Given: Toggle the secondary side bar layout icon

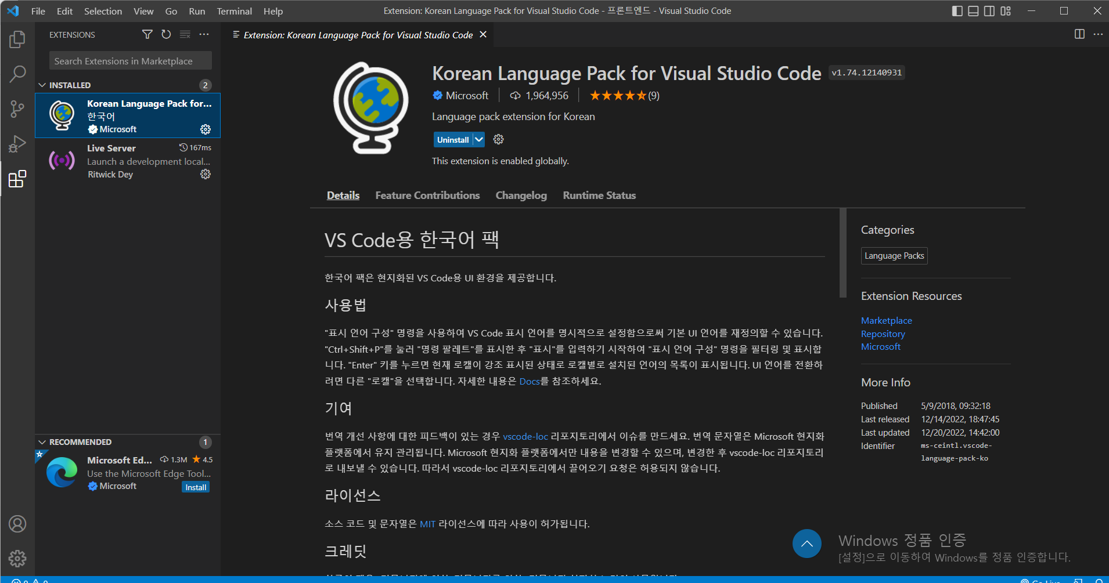Looking at the screenshot, I should click(x=989, y=11).
